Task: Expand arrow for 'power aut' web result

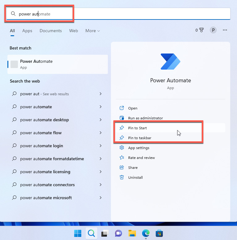Action: point(100,94)
